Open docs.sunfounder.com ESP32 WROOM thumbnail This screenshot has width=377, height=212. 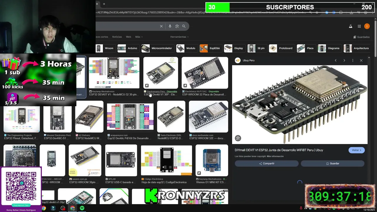click(x=208, y=117)
